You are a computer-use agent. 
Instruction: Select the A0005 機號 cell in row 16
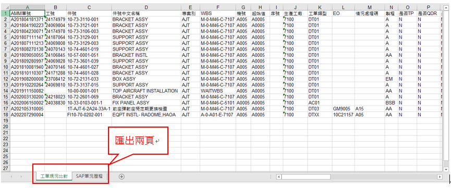click(243, 103)
